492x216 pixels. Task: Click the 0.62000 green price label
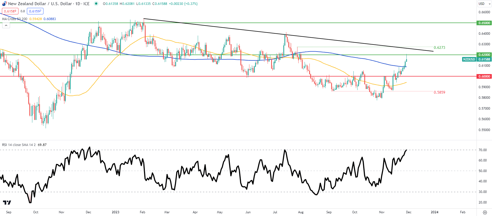tap(484, 55)
